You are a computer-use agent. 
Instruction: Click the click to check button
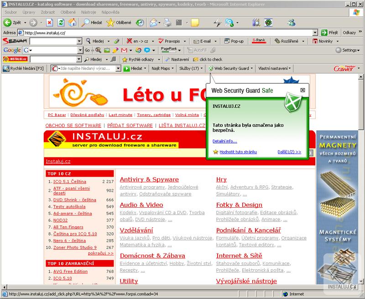(208, 59)
